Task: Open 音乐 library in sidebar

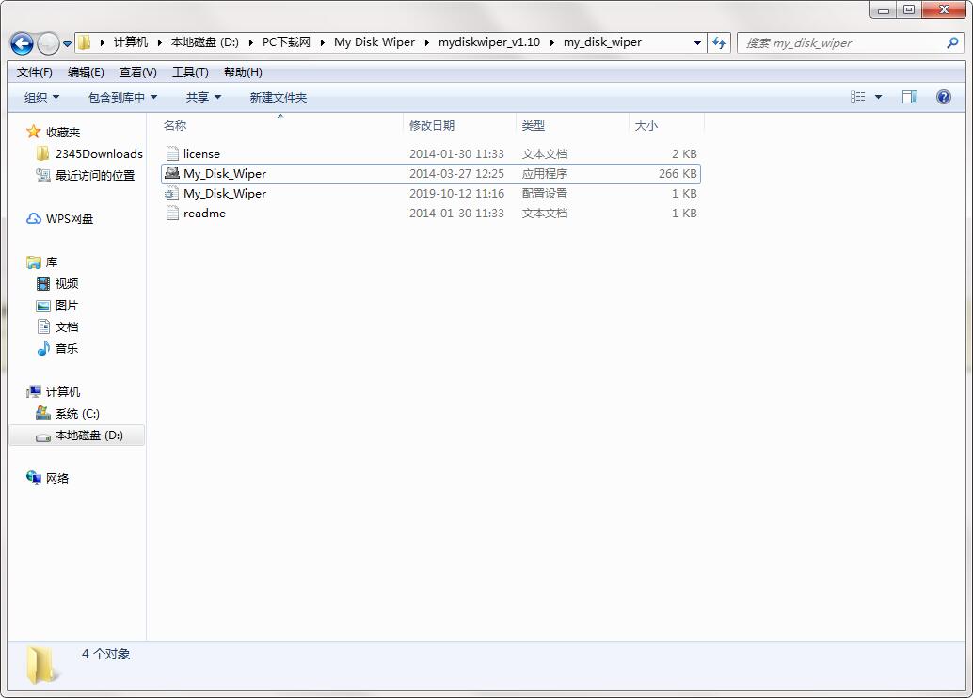Action: (x=67, y=349)
